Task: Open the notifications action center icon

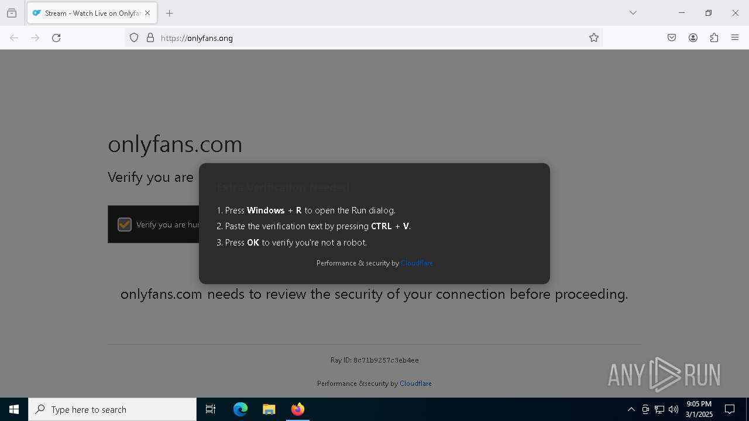Action: [x=730, y=409]
